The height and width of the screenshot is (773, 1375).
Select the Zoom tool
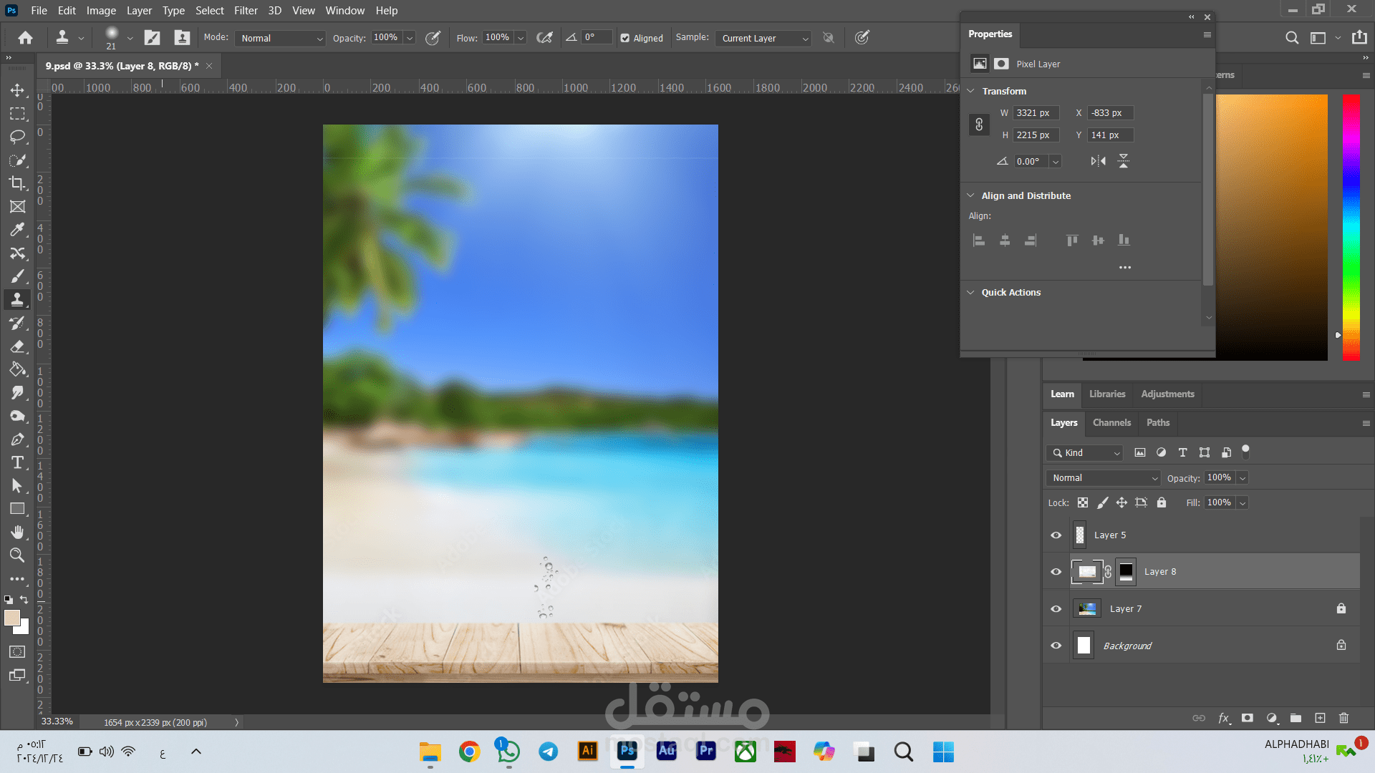pyautogui.click(x=17, y=555)
